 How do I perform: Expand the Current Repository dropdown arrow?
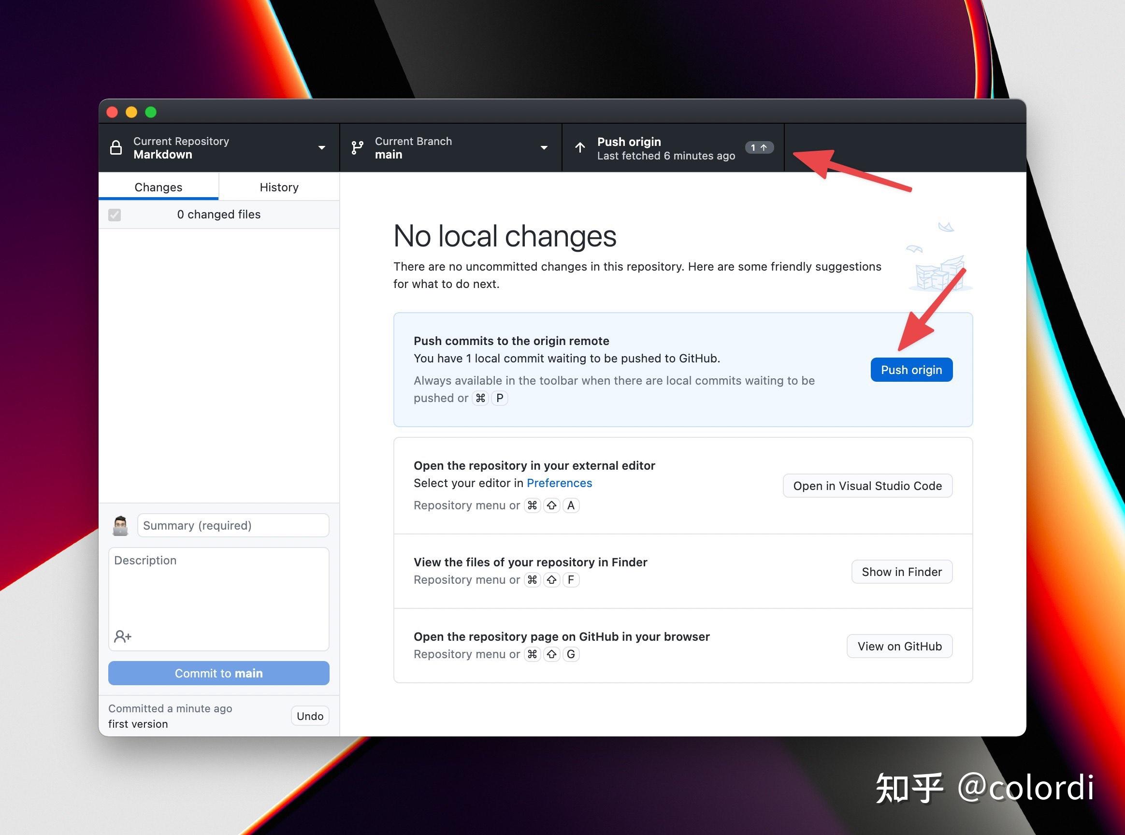coord(321,147)
